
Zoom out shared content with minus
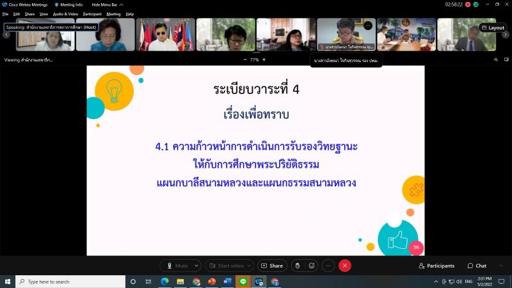point(245,60)
